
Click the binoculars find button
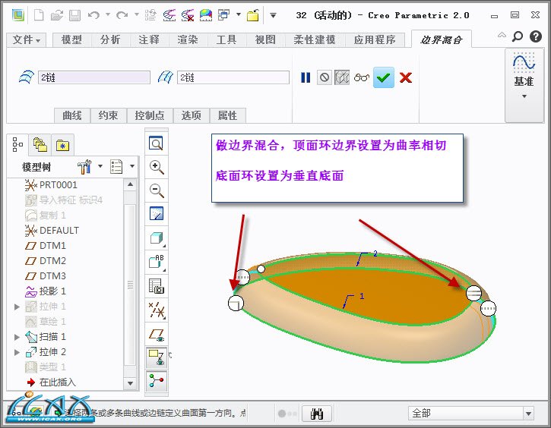pyautogui.click(x=317, y=414)
